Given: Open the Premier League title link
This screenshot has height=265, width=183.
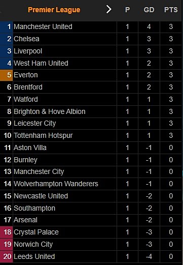Looking at the screenshot, I should click(54, 10).
